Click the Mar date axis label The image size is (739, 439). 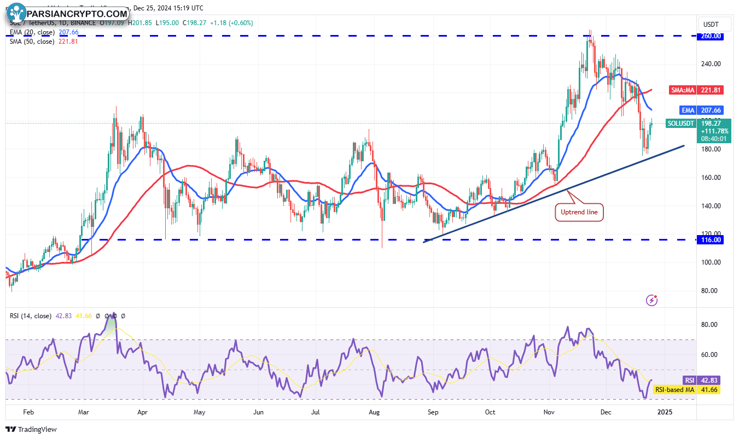(x=84, y=412)
